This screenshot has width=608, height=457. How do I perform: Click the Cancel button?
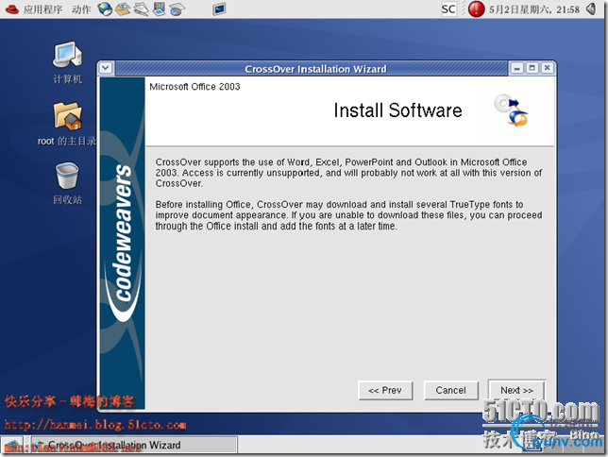click(451, 390)
